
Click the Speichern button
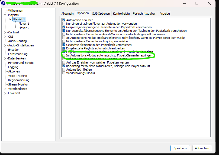(180, 148)
